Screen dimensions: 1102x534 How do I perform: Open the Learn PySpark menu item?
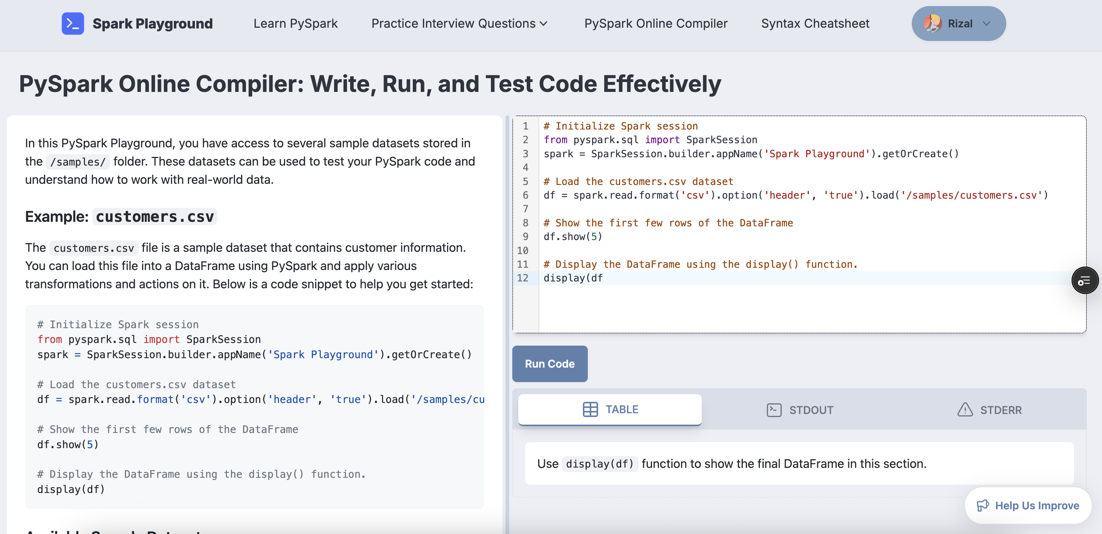pyautogui.click(x=295, y=24)
